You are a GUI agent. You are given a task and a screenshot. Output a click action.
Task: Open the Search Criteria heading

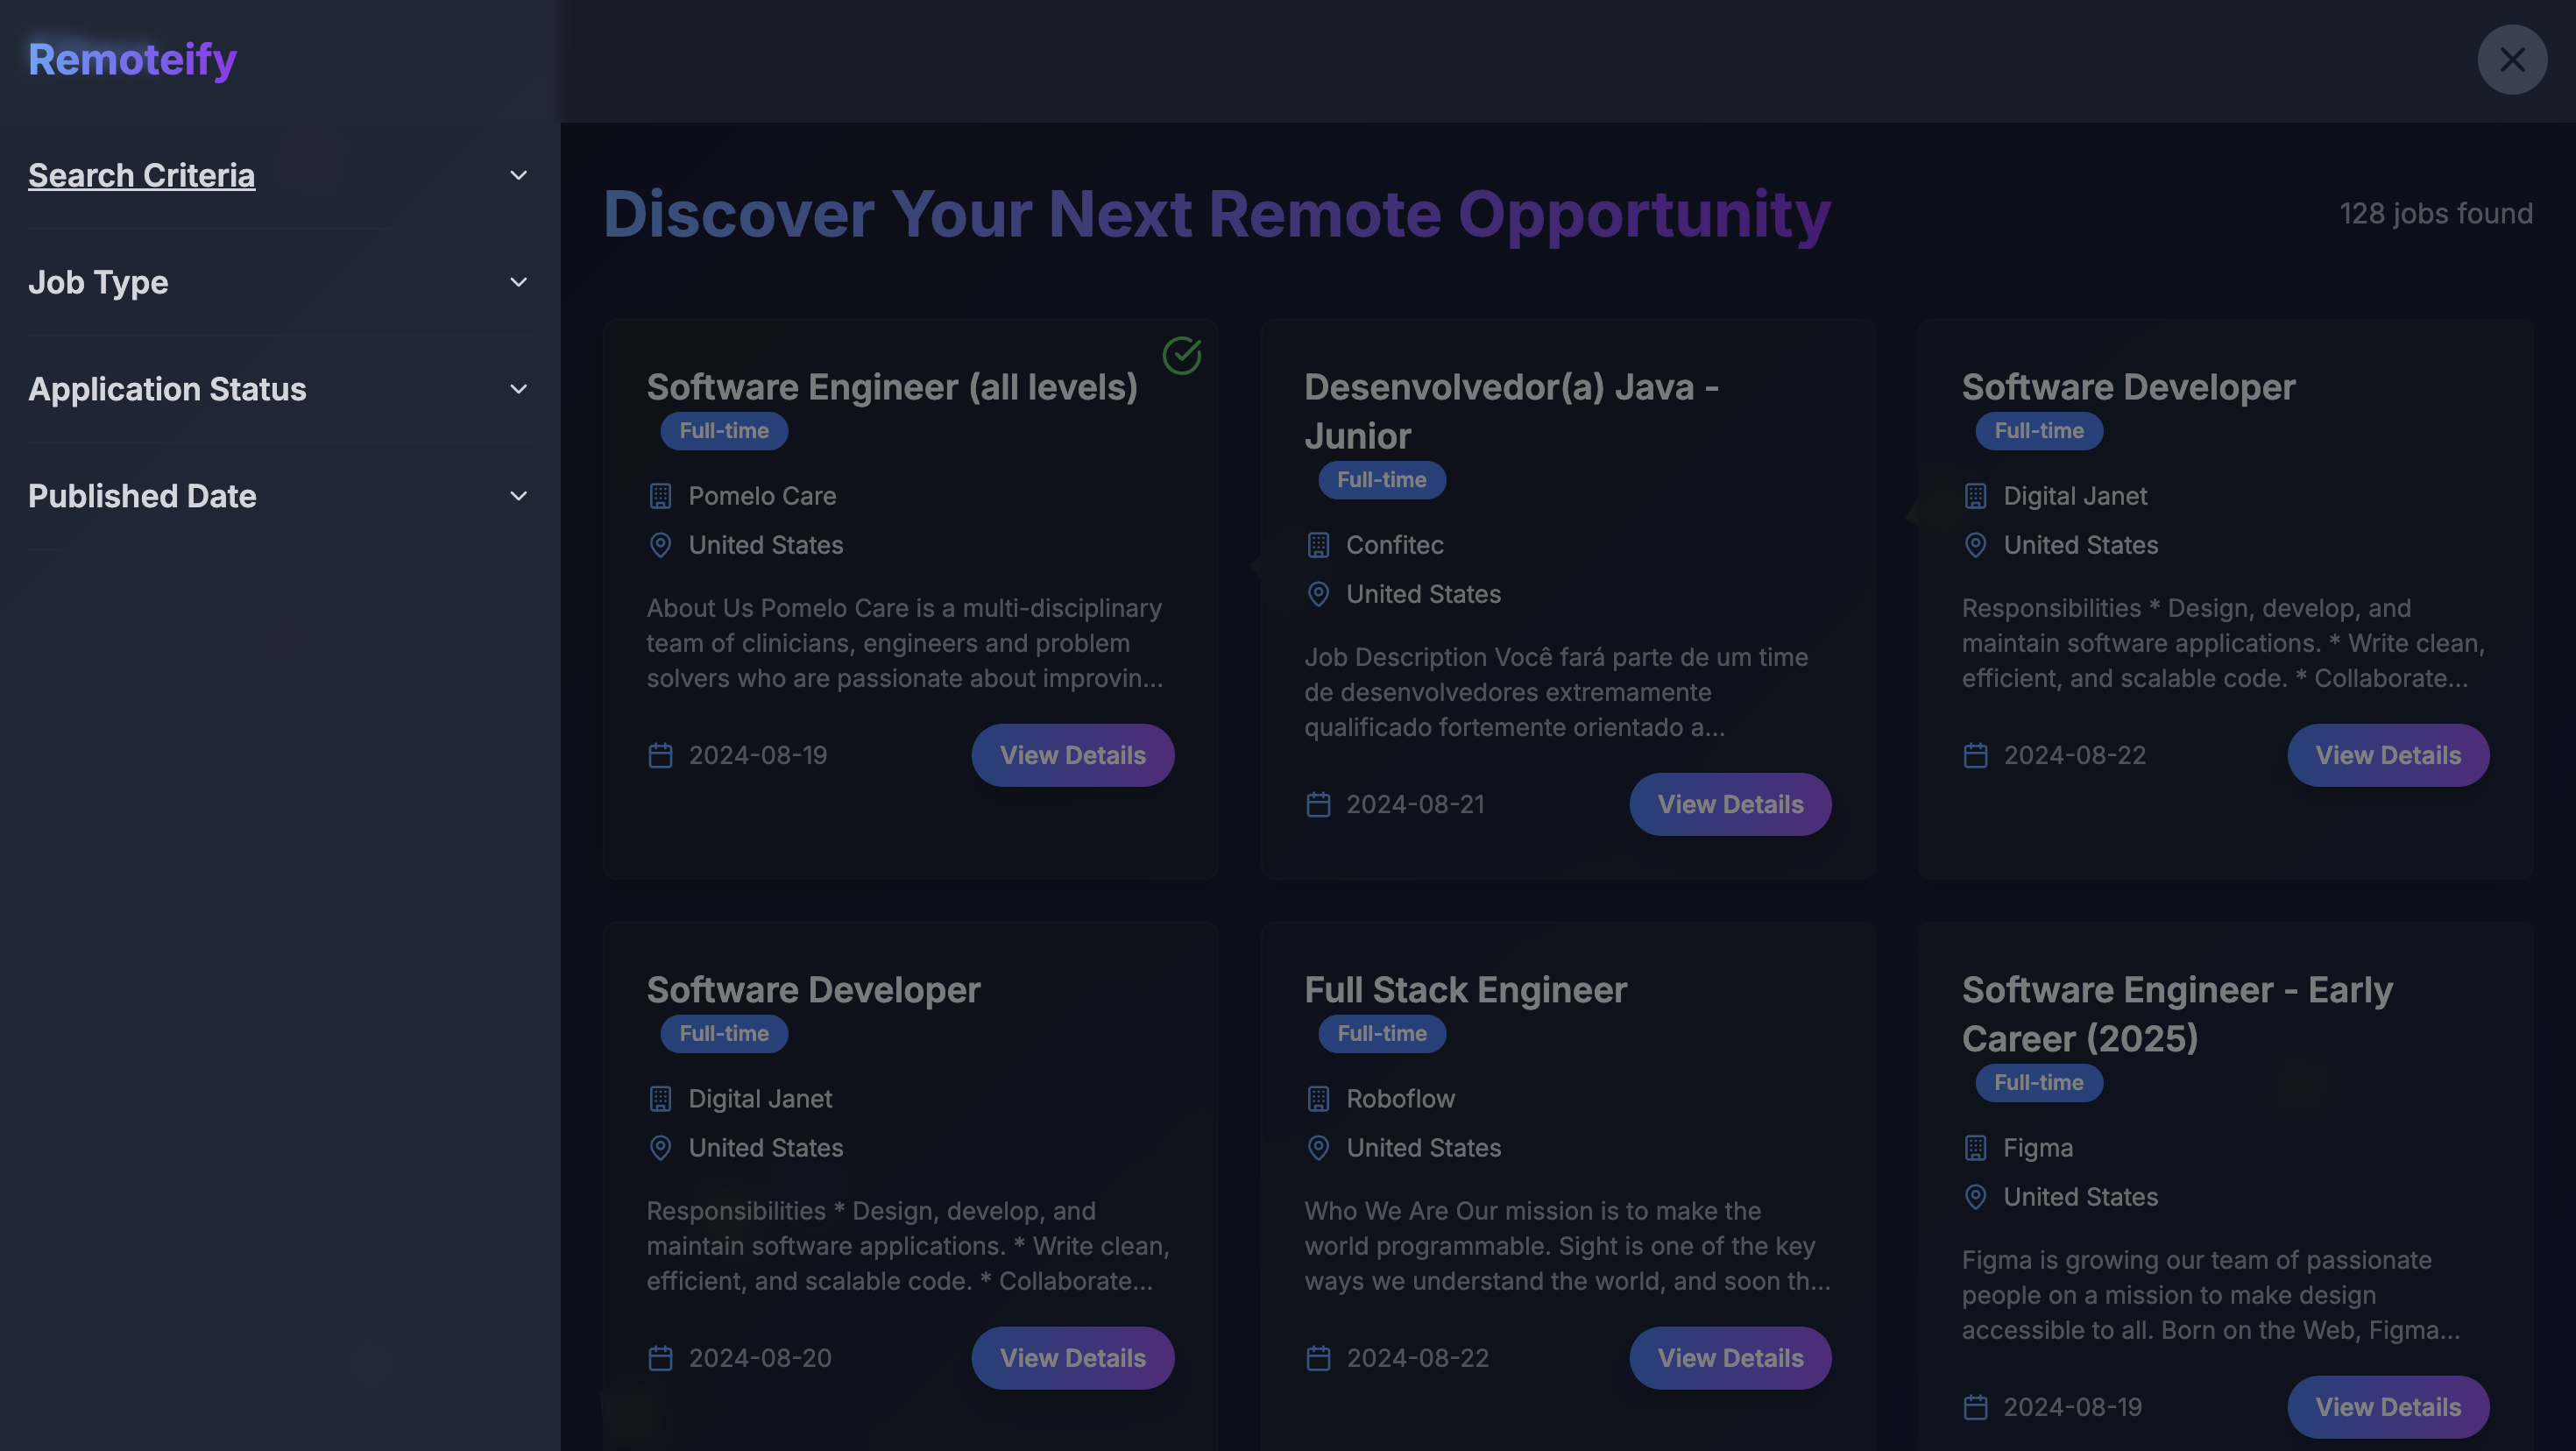pyautogui.click(x=141, y=175)
